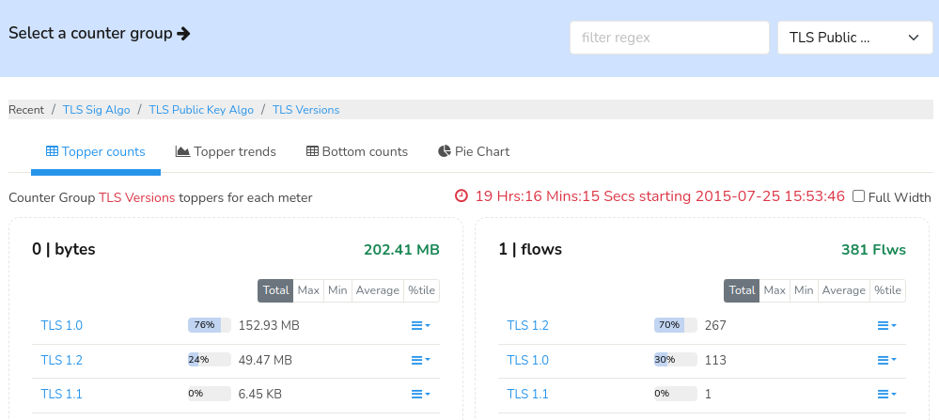This screenshot has width=939, height=420.
Task: Open menu icon for TLS 1.1 bytes row
Action: point(420,395)
